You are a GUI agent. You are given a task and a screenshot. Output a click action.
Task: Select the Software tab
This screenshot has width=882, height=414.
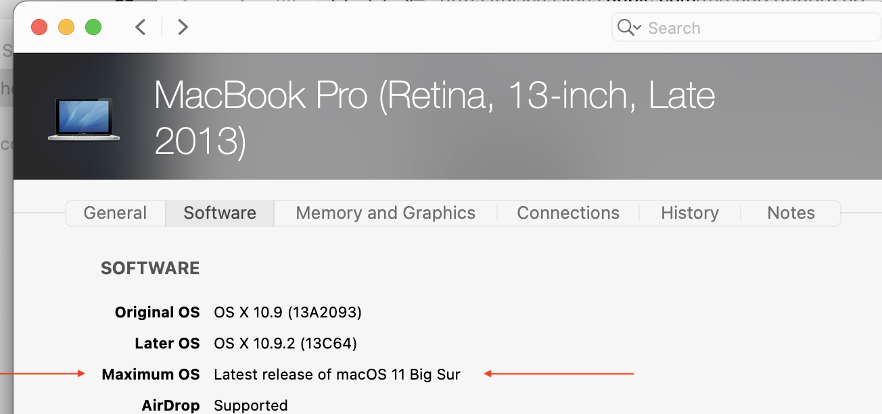coord(220,213)
